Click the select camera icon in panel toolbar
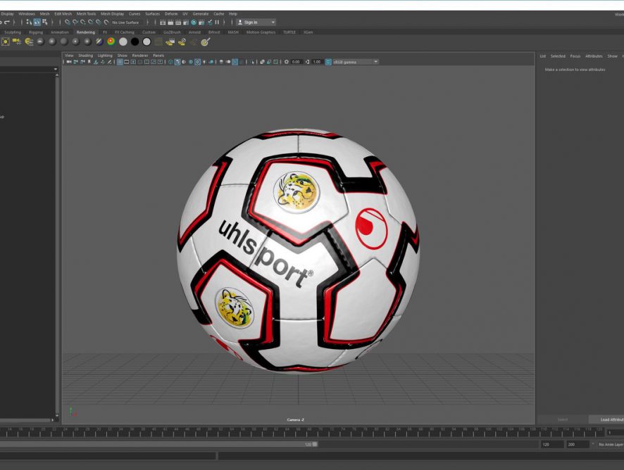 pos(68,62)
